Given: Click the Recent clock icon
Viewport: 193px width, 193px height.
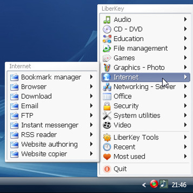Looking at the screenshot, I should [107, 147].
